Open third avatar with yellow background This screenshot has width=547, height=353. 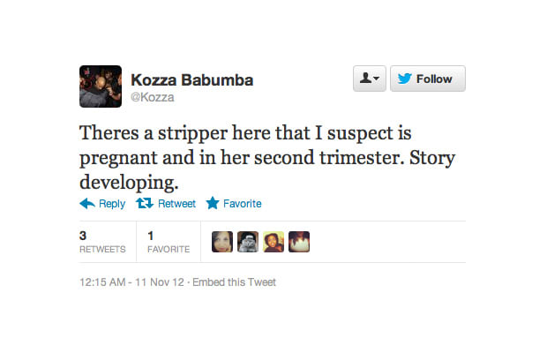(273, 242)
